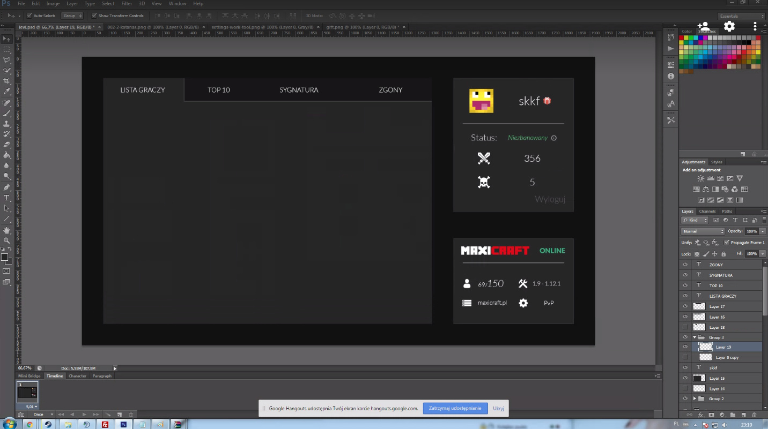Click the Brightness/Contrast adjustment icon
768x429 pixels.
700,178
